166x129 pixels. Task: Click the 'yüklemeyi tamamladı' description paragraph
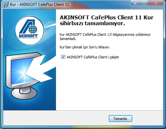tap(105, 36)
